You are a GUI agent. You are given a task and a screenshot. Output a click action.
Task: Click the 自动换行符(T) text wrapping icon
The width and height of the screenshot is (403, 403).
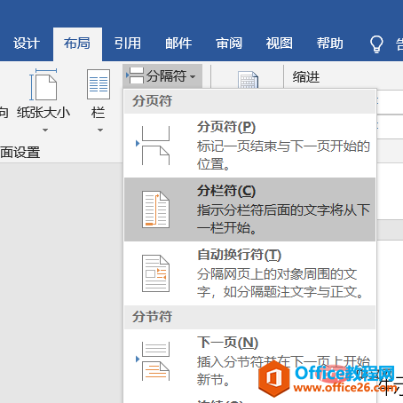coord(155,273)
